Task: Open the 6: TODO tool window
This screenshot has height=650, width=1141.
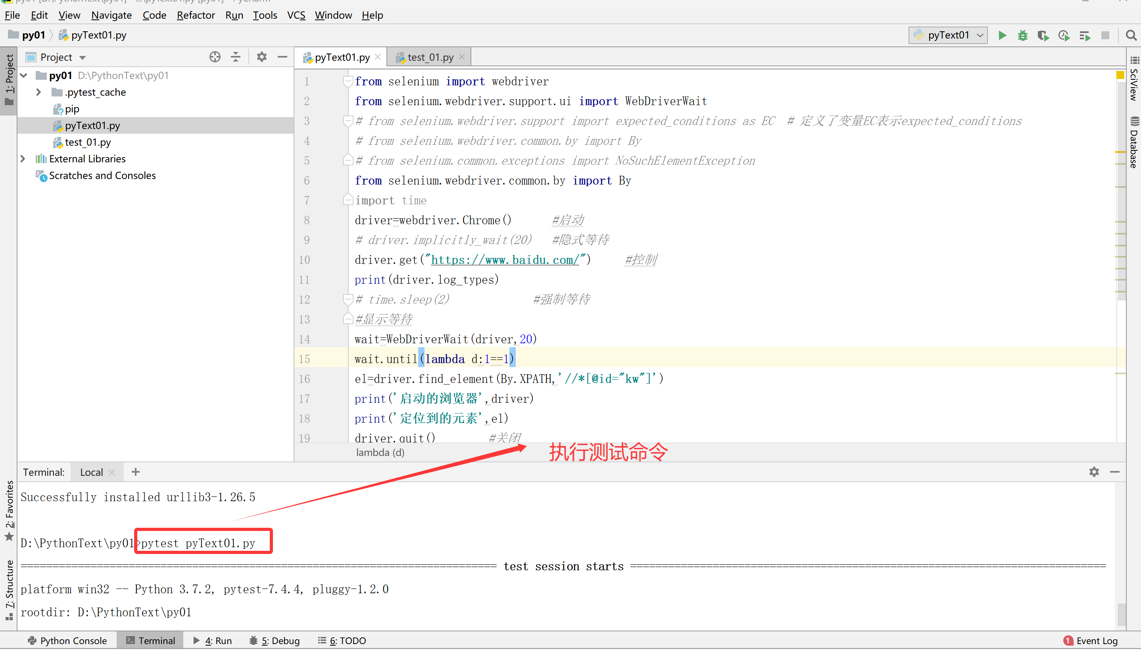Action: 342,640
